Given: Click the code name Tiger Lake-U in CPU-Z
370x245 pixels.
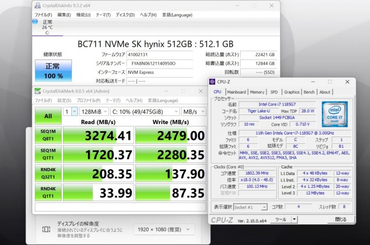Looking at the screenshot, I should tap(259, 111).
